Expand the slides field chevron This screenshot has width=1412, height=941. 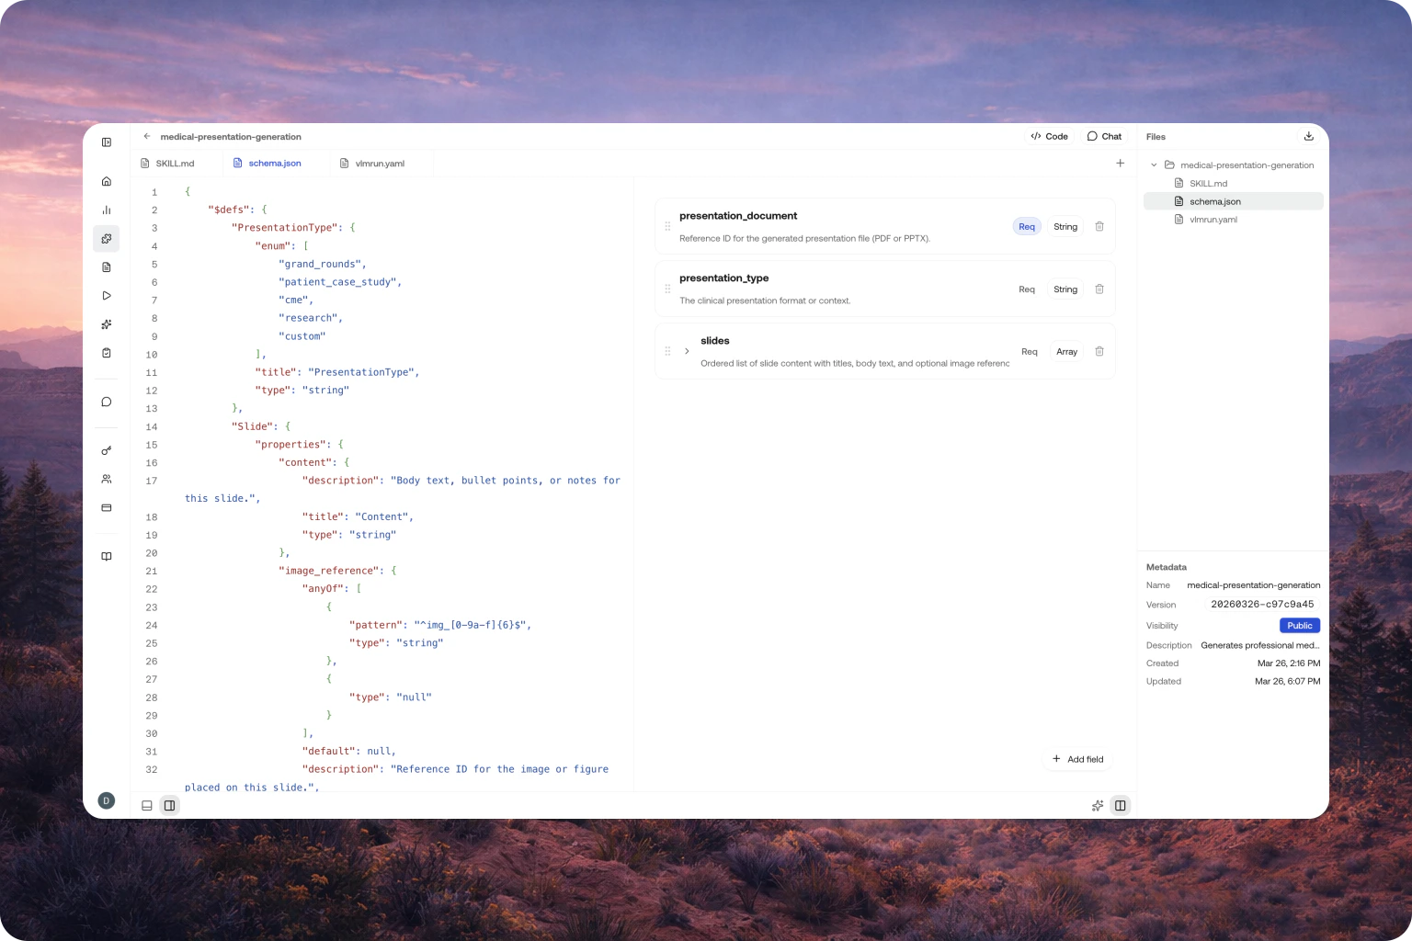687,351
